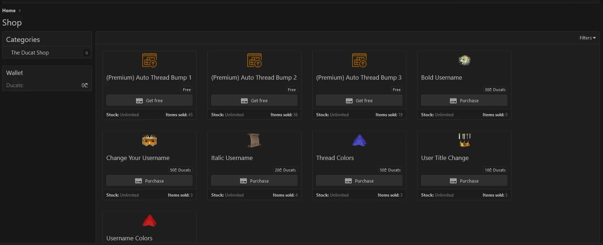The height and width of the screenshot is (245, 603).
Task: Click the blue Thread Colors hat icon
Action: click(359, 141)
